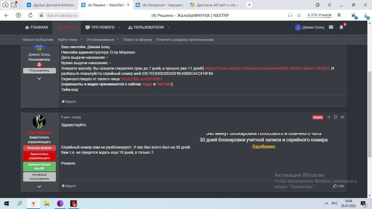This screenshot has width=372, height=209.
Task: Open the forum.nextrp.ru thread link in the complaint
Action: click(267, 69)
